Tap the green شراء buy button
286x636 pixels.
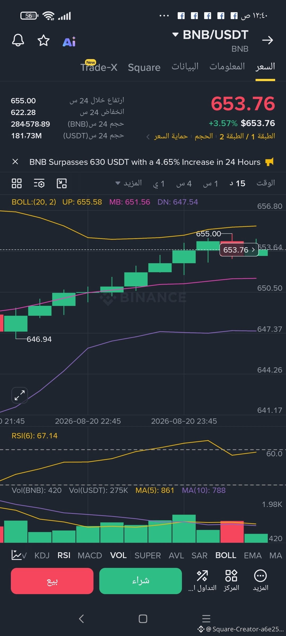coord(141,581)
